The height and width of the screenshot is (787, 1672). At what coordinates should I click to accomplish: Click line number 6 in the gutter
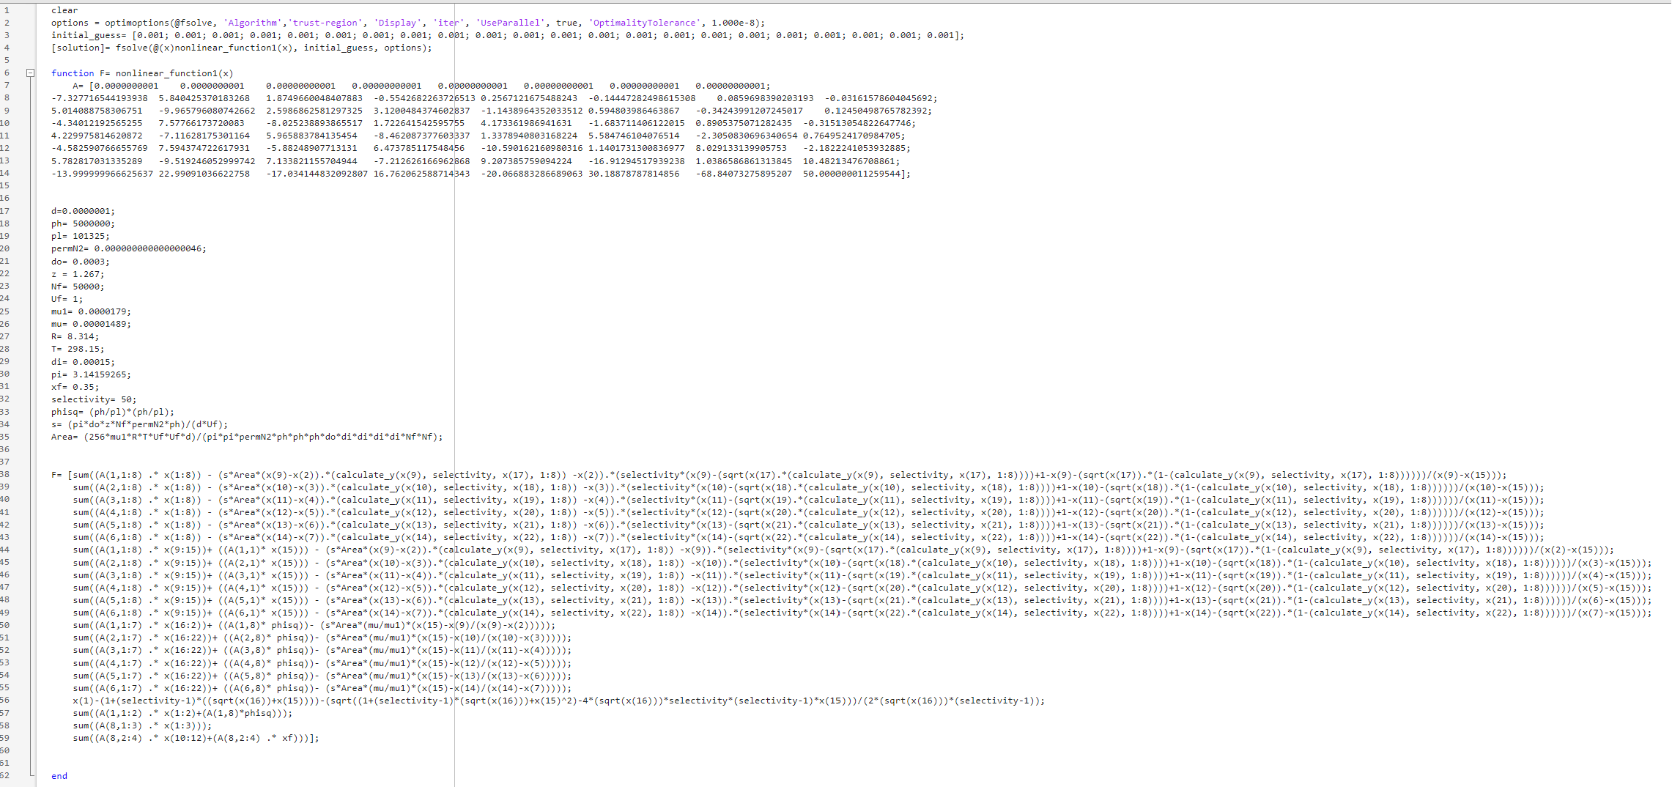[x=7, y=73]
